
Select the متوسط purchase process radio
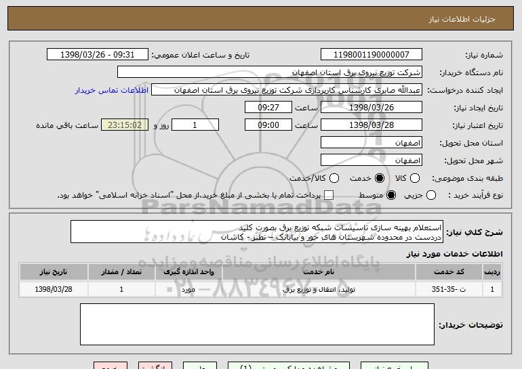[391, 195]
